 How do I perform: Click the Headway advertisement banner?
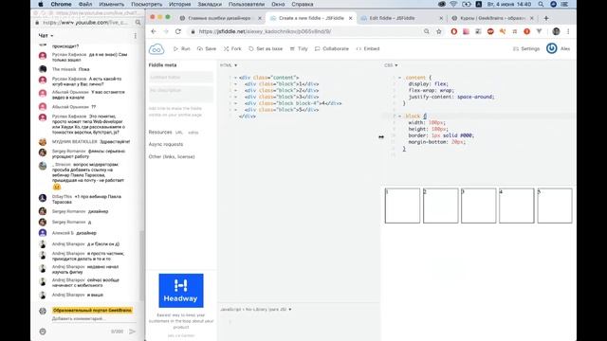[x=181, y=291]
